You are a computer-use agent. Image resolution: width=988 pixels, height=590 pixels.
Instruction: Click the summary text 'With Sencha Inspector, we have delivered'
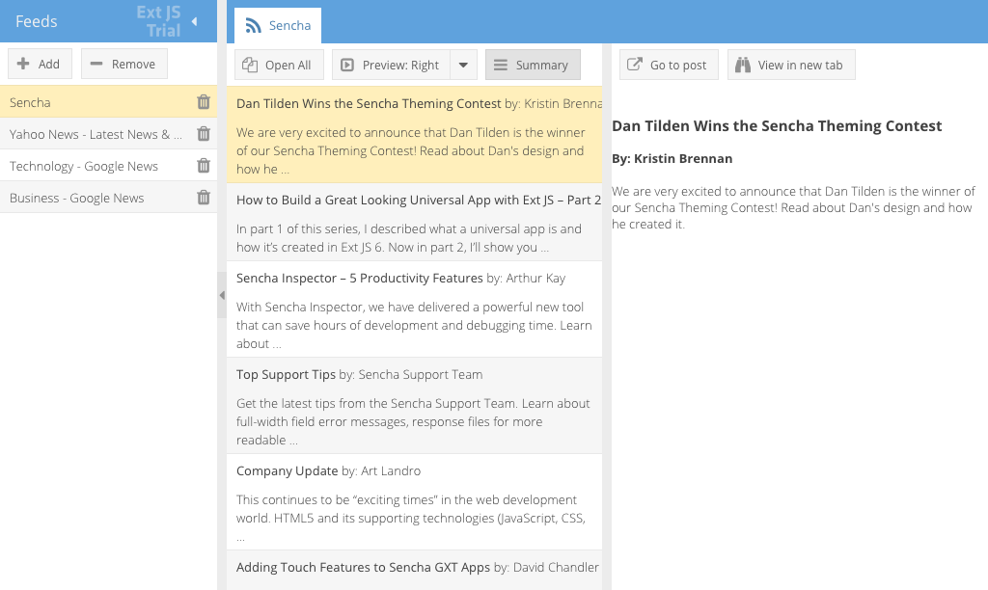(x=414, y=325)
